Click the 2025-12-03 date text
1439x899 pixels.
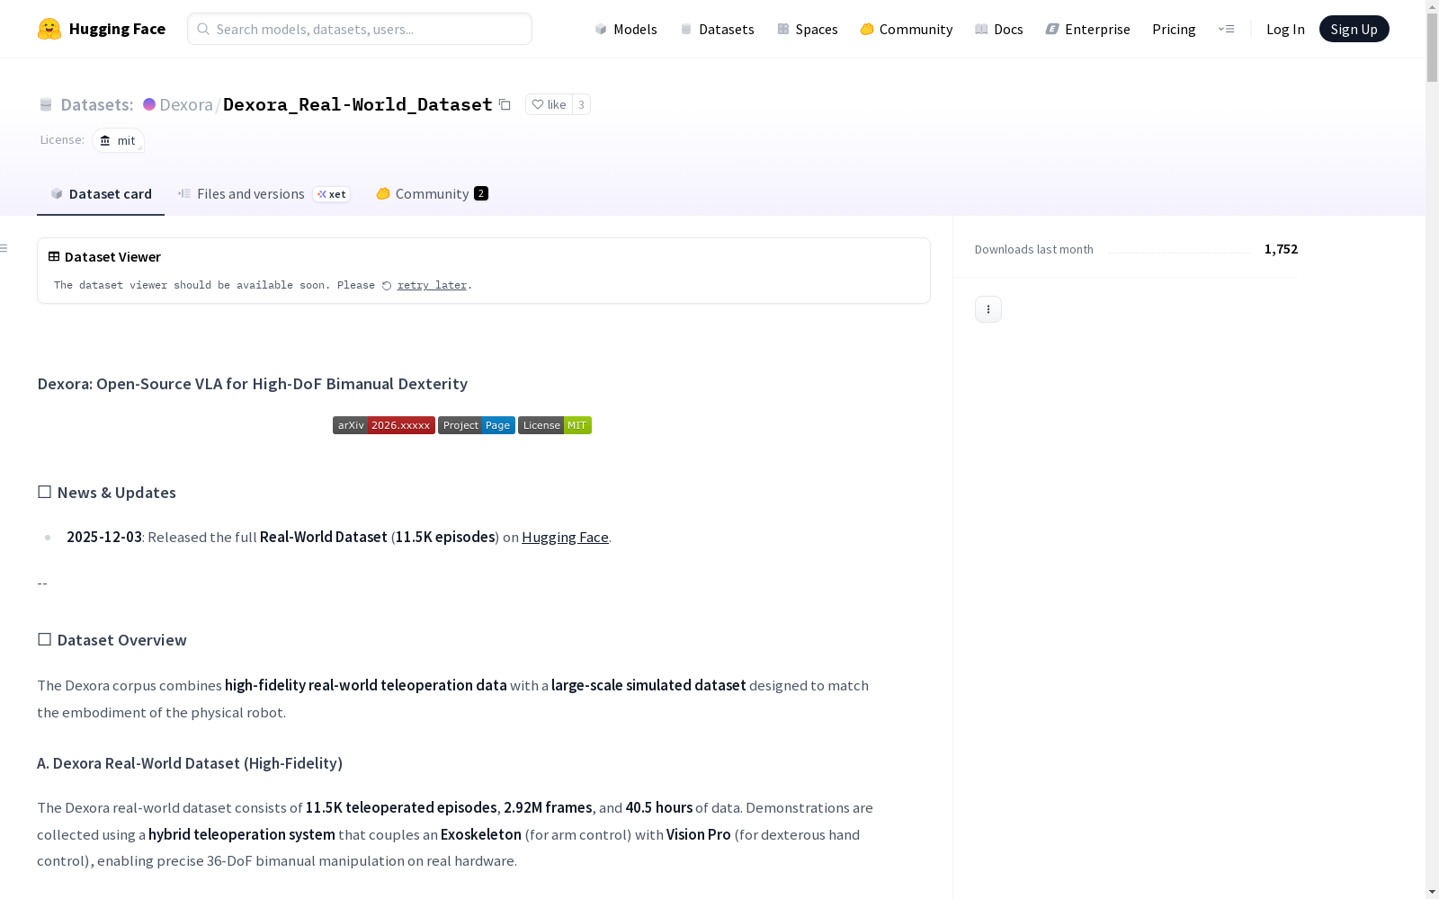point(104,538)
